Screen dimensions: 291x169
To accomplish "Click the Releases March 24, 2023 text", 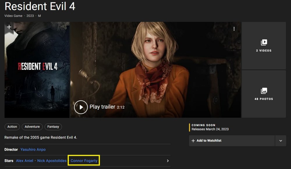I will point(210,129).
